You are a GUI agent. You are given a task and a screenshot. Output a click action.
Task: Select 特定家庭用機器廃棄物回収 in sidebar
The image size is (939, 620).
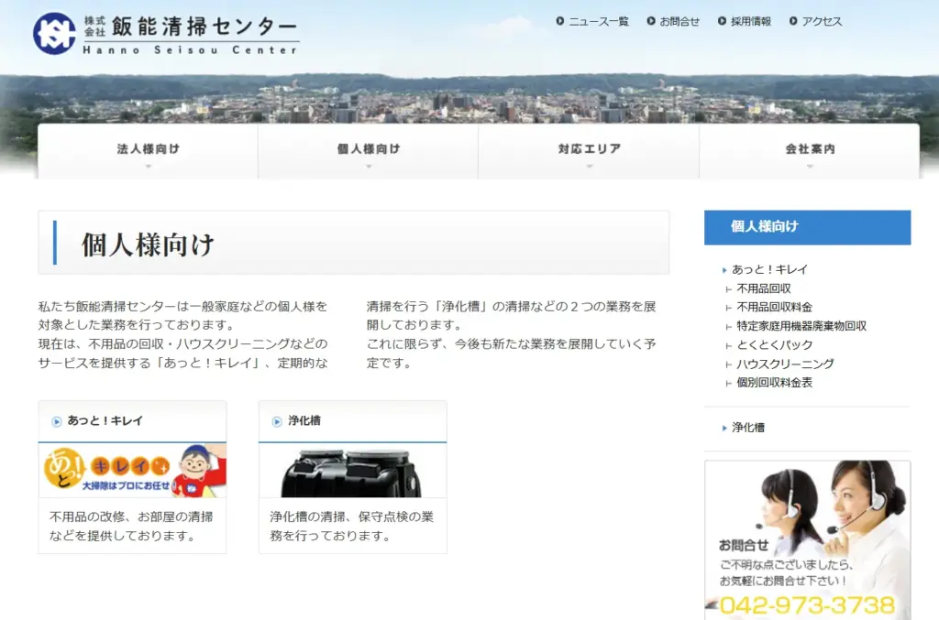[x=801, y=326]
